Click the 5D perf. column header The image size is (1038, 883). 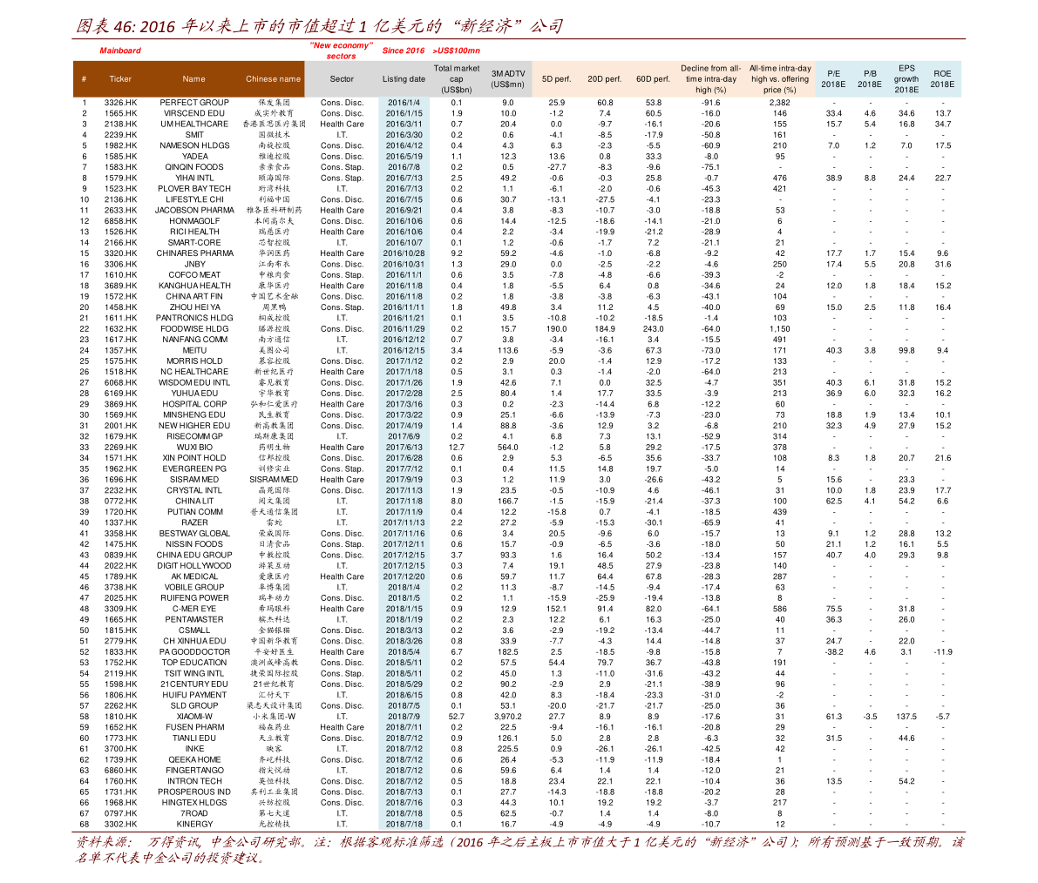pos(556,78)
